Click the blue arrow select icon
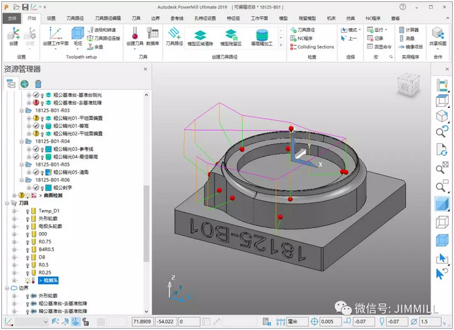 442,258
